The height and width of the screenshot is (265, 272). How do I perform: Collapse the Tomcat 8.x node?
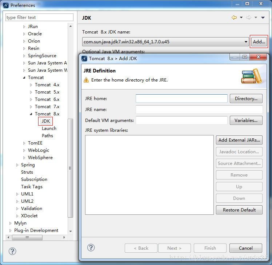(x=31, y=114)
